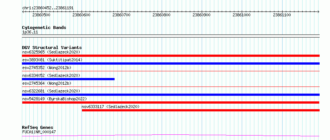Click the thin red line under esv2745364
Image resolution: width=330 pixels, height=140 pixels.
pos(171,87)
